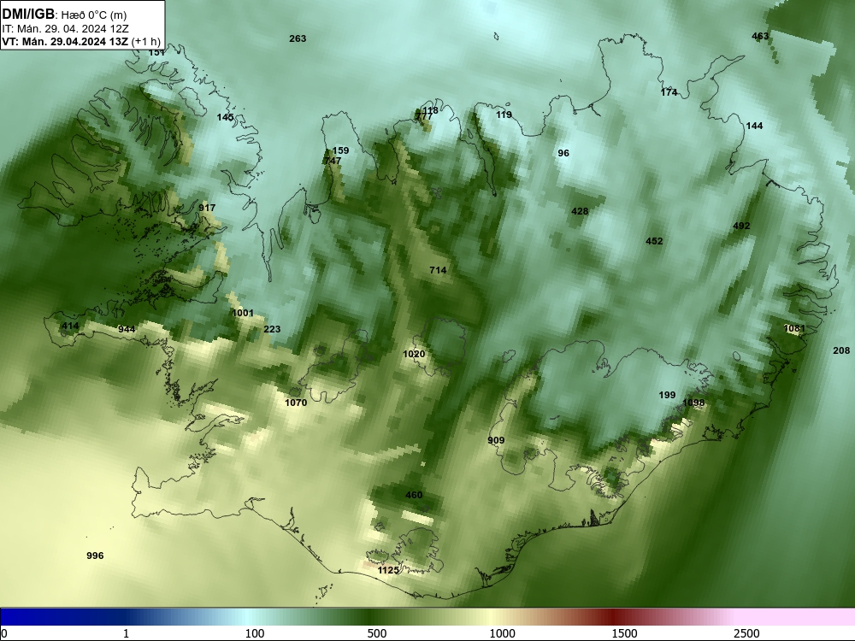Click the 1001 height label
The image size is (855, 641).
pyautogui.click(x=243, y=313)
